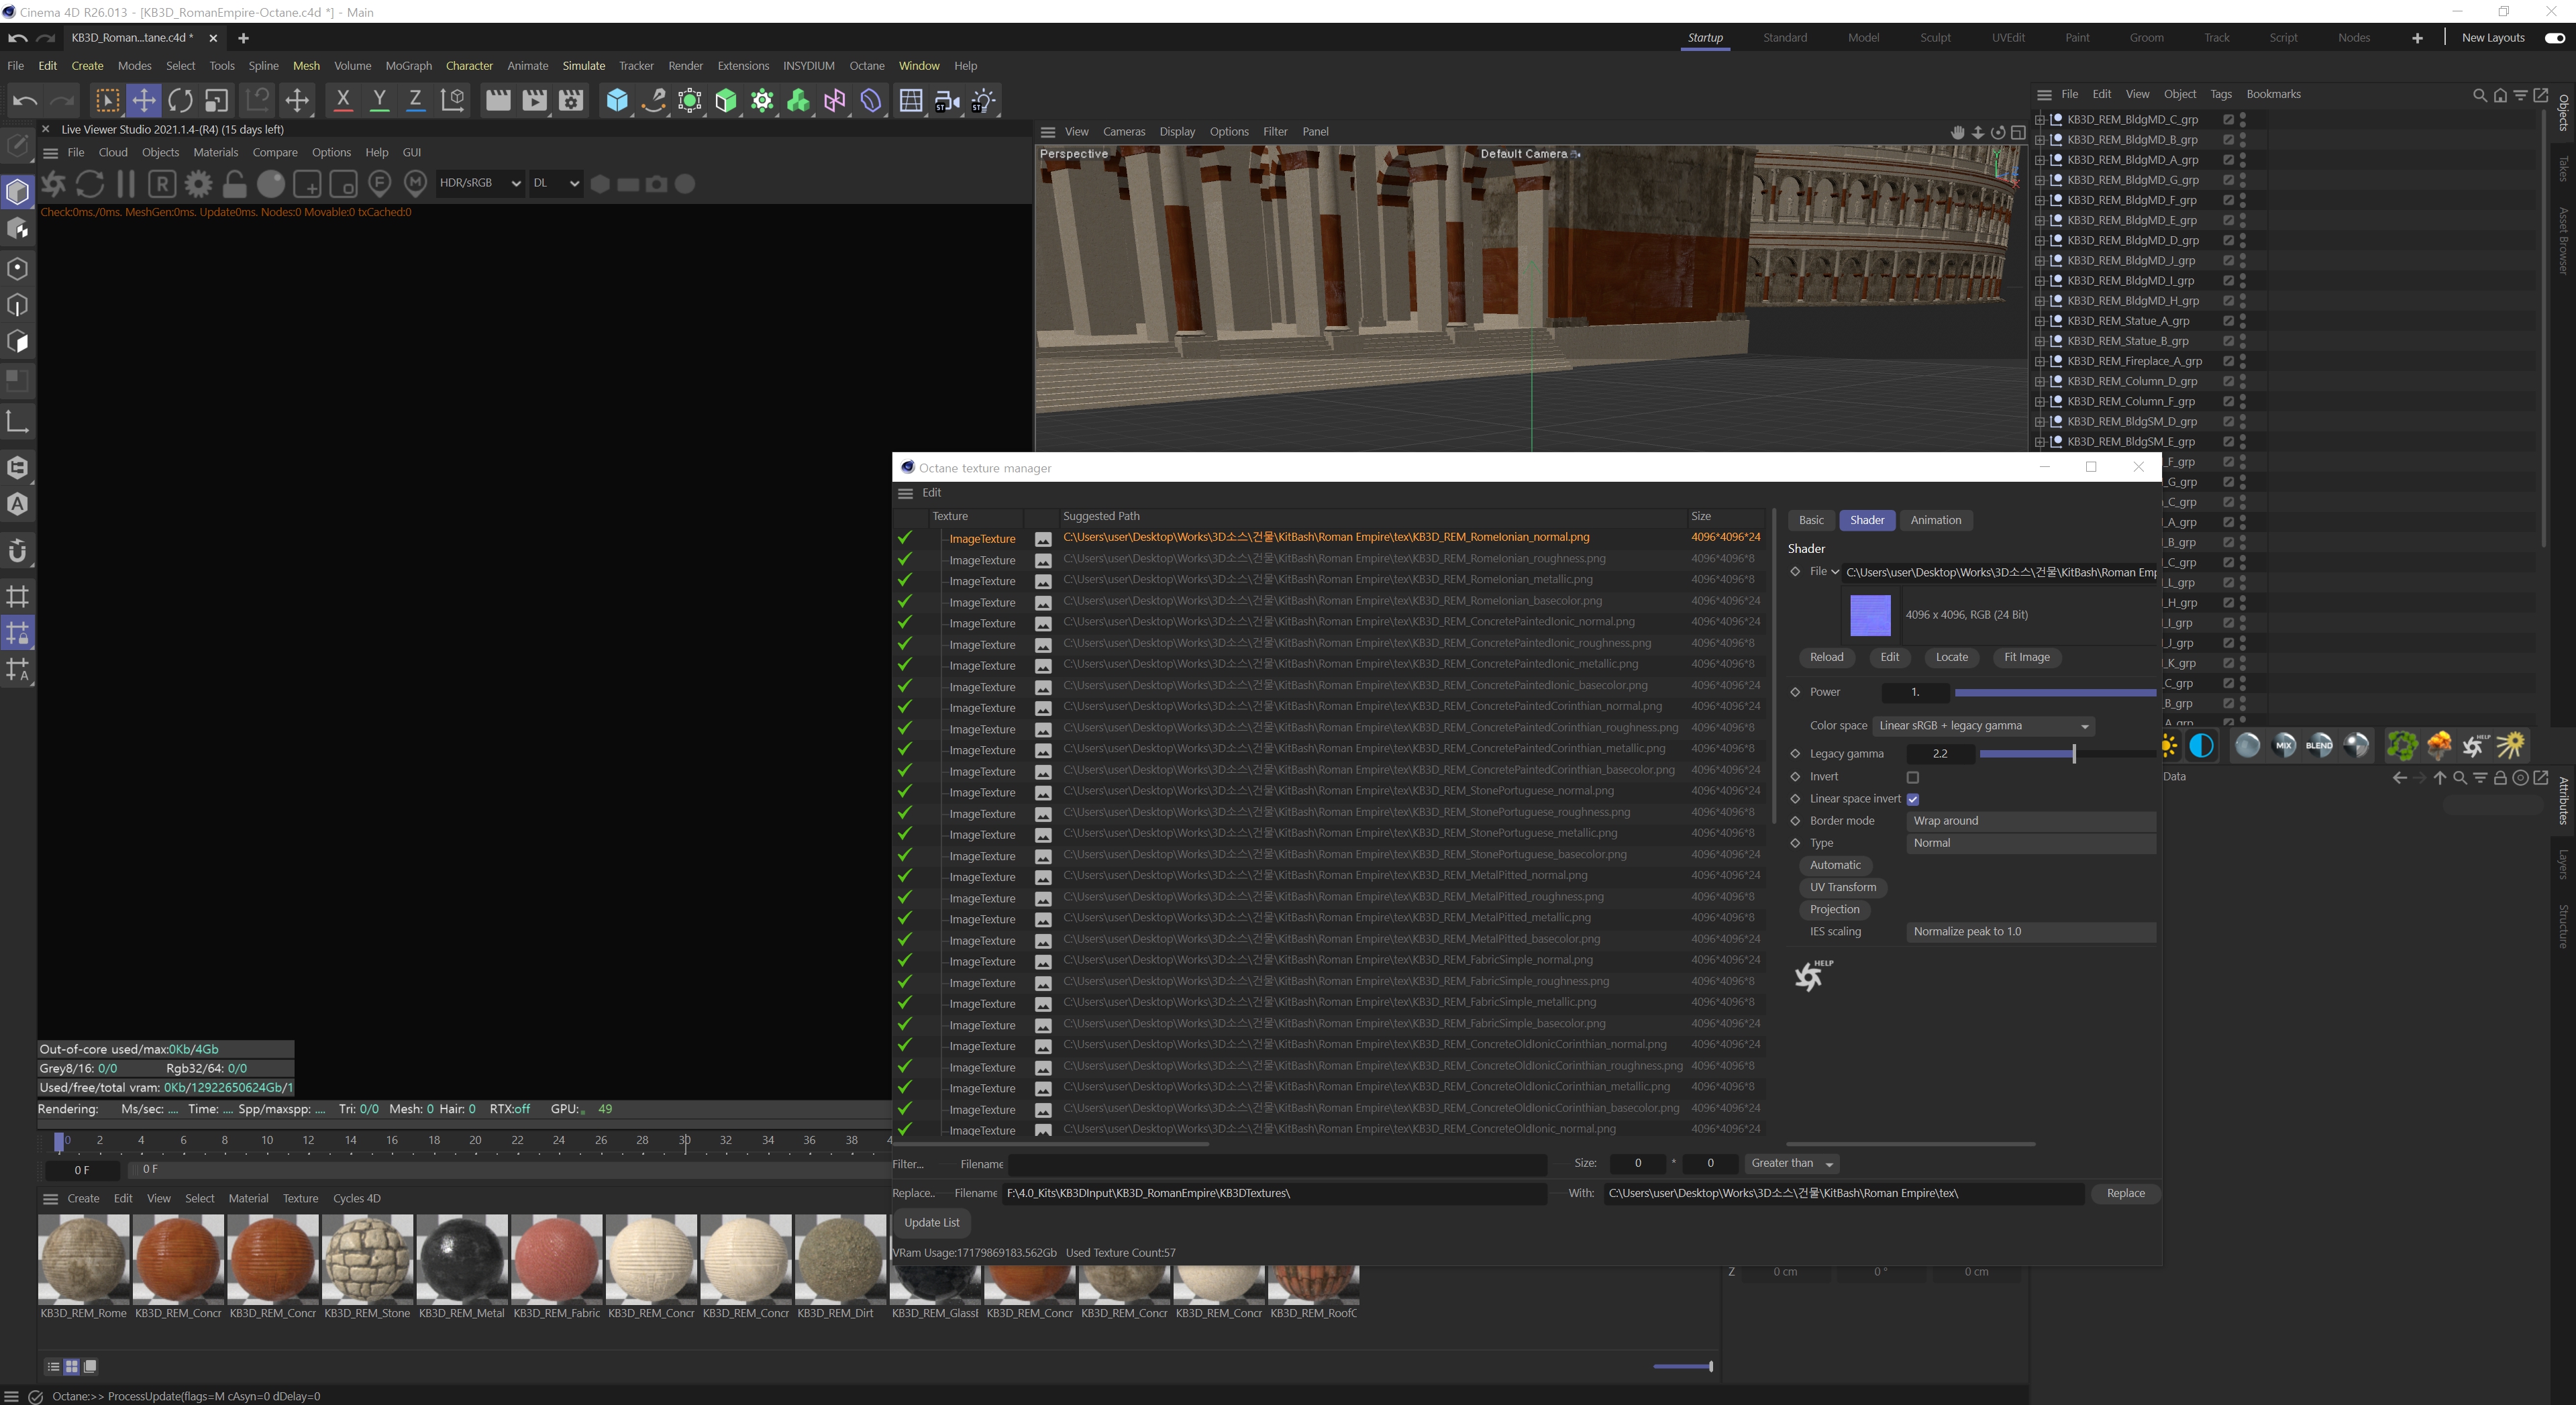Screen dimensions: 2576x1405
Task: Click Live Viewer material picker M icon
Action: pos(416,184)
